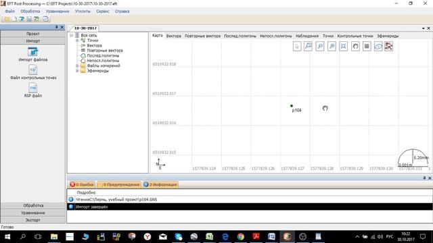Viewport: 433px width, 243px height.
Task: Pin the bottom message panel
Action: (424, 178)
